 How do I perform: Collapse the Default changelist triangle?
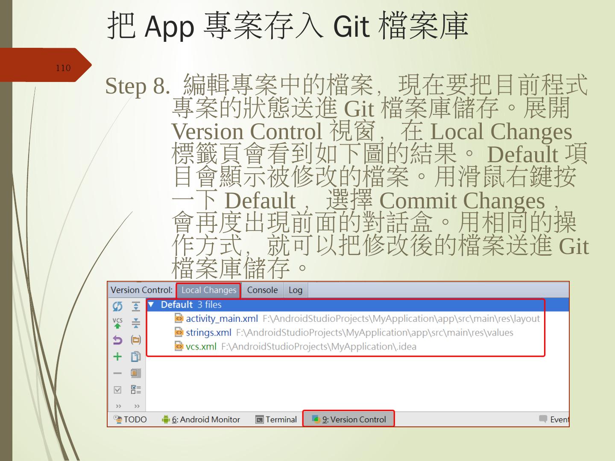tap(151, 305)
